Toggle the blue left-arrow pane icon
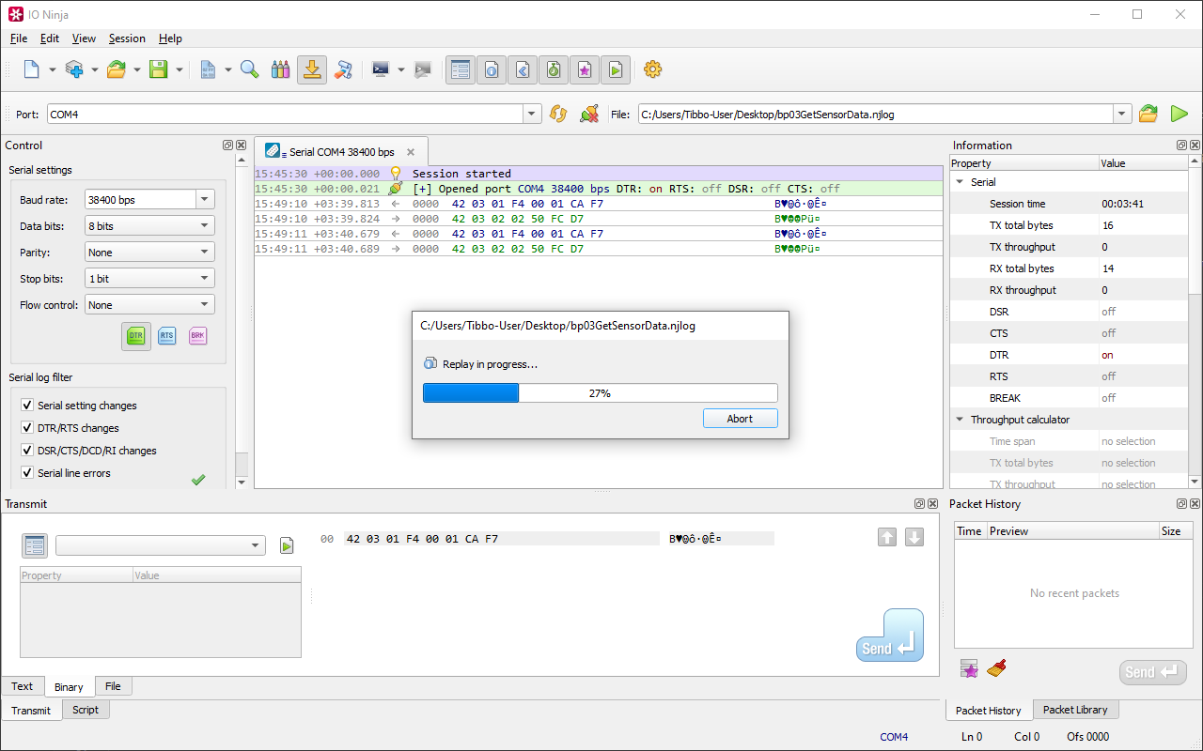The image size is (1203, 751). tap(523, 69)
